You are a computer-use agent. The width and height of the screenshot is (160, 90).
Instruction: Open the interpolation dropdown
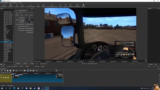29,30
